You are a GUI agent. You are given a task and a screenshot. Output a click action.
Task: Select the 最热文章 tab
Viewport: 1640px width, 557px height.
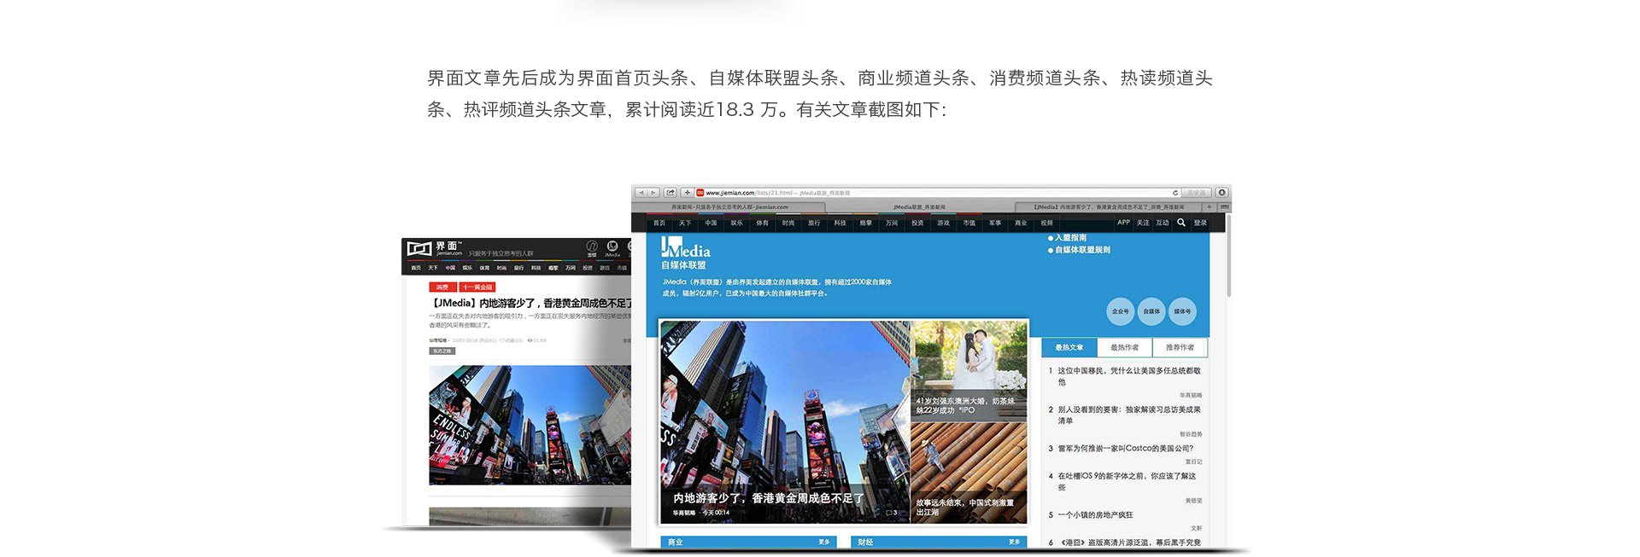pyautogui.click(x=1069, y=347)
